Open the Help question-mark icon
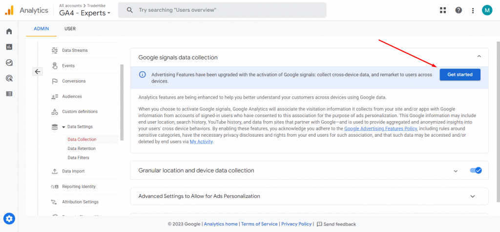This screenshot has width=500, height=232. pyautogui.click(x=458, y=10)
